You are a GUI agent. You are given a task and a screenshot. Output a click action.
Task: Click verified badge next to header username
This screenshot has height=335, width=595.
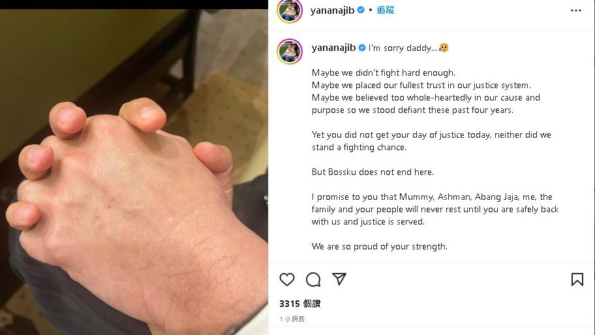coord(361,10)
